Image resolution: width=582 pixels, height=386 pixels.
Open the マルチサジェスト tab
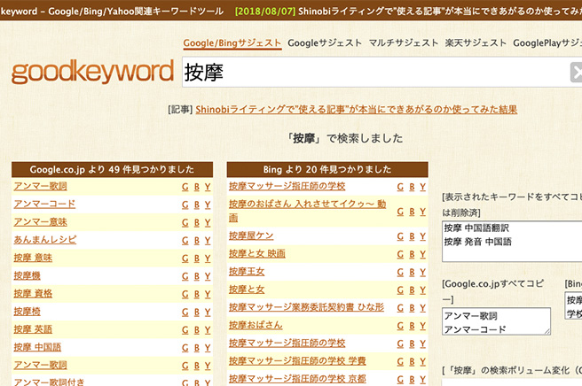click(404, 43)
